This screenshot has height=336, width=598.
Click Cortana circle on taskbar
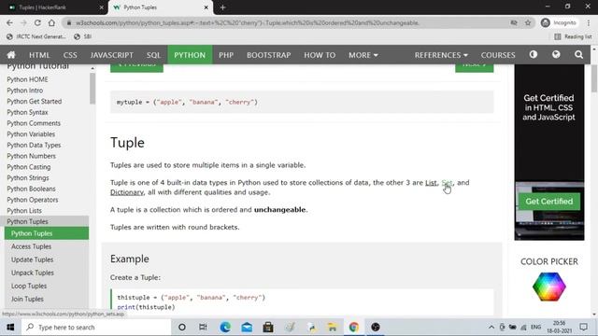[x=182, y=328]
